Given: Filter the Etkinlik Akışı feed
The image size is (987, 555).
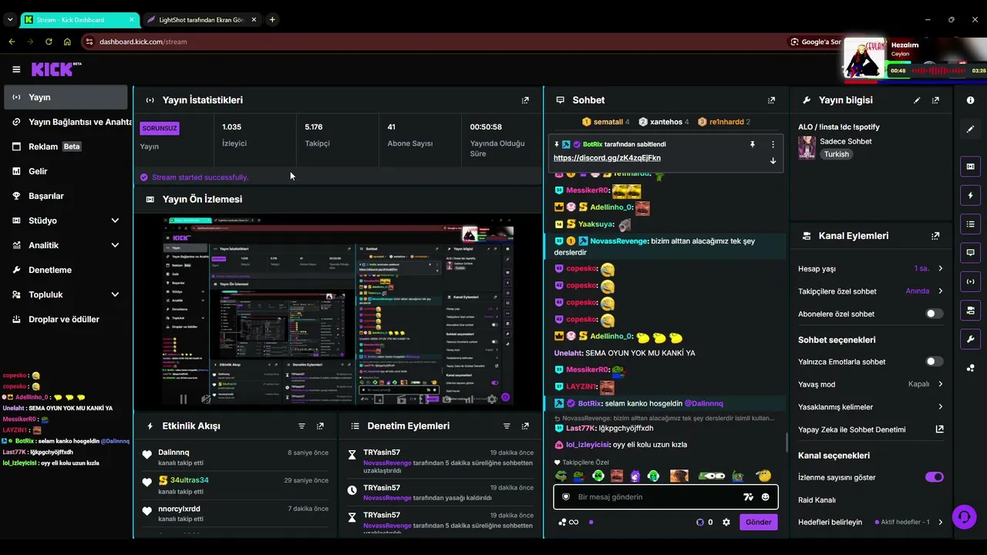Looking at the screenshot, I should 301,426.
